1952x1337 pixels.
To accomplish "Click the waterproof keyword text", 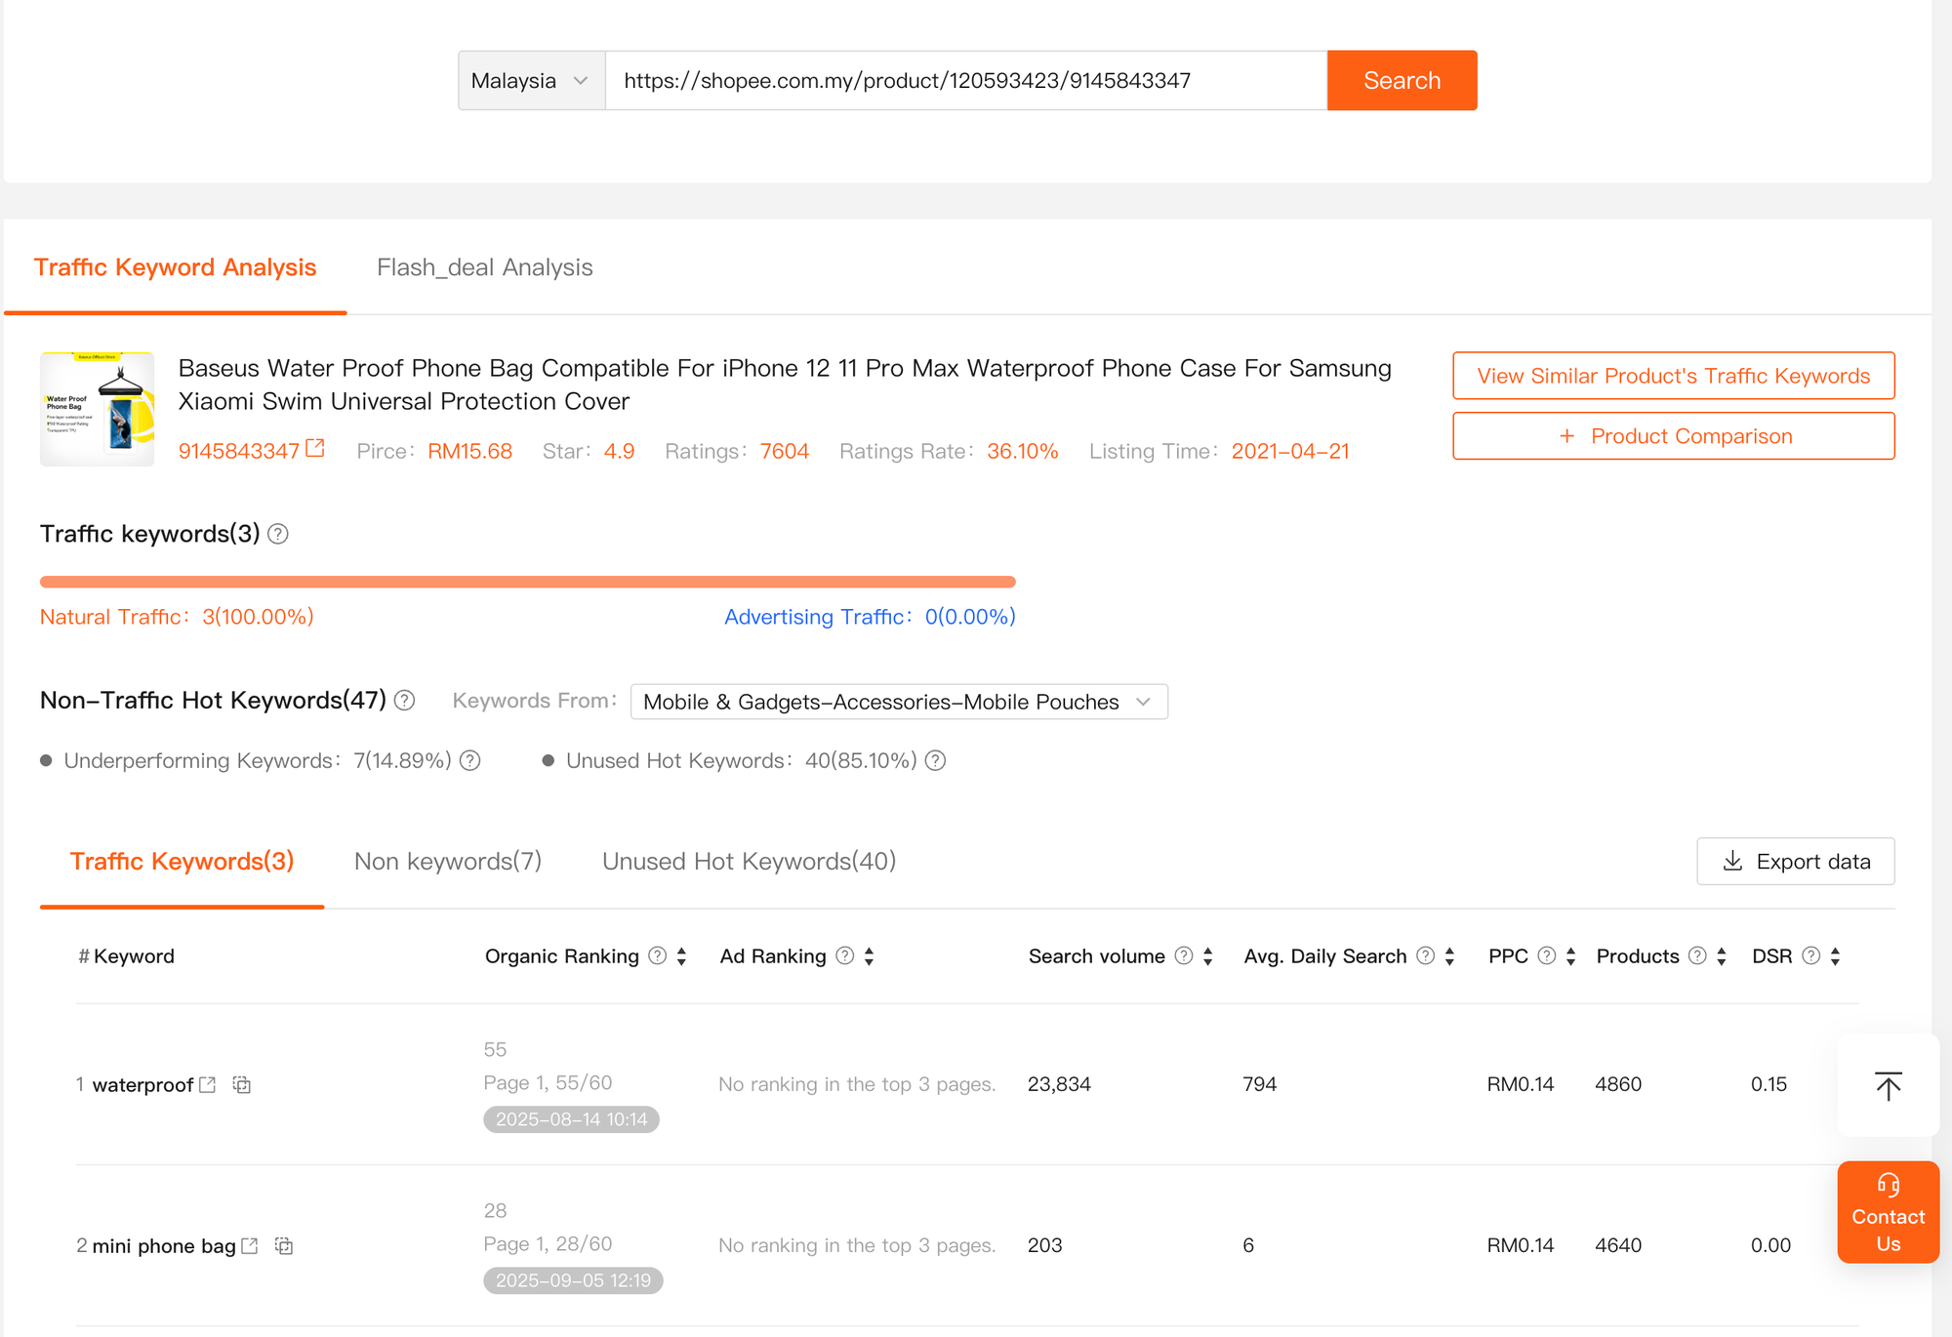I will [x=142, y=1085].
